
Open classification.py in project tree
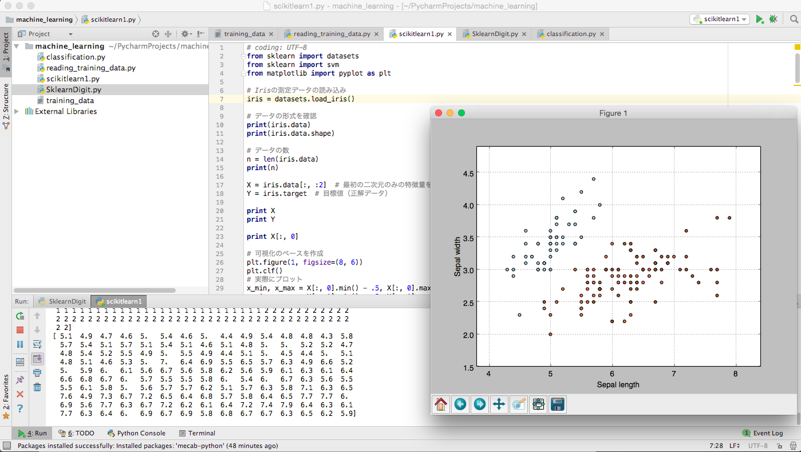tap(70, 57)
